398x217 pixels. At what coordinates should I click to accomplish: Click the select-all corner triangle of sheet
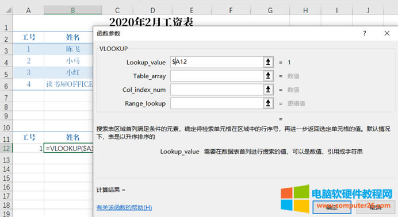[x=8, y=10]
